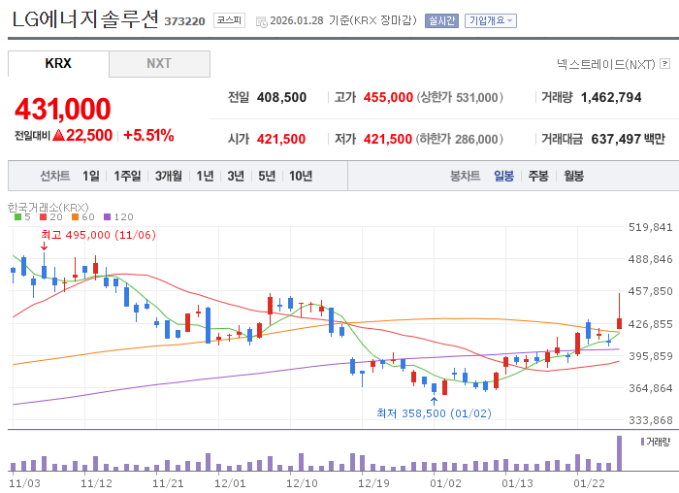Click the 고가 value 455,000
The width and height of the screenshot is (679, 493).
click(388, 97)
